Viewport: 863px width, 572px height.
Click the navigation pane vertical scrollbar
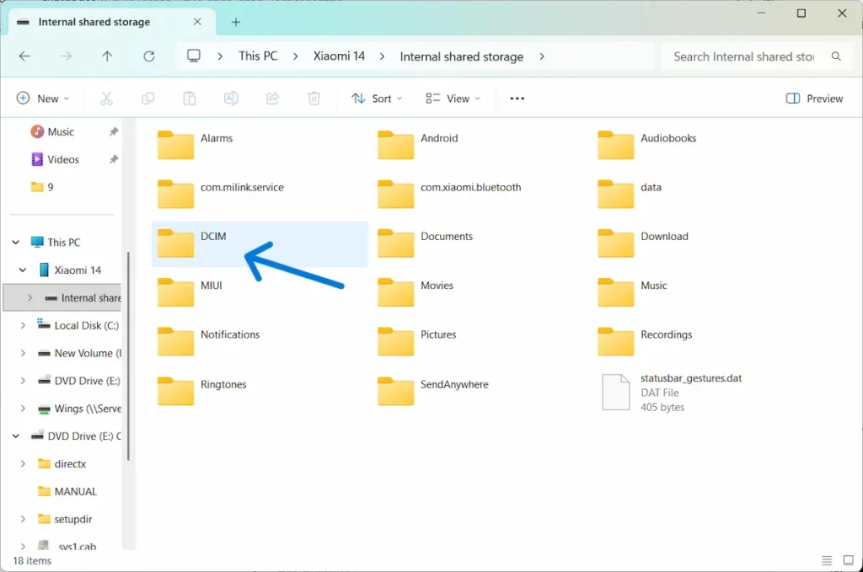tap(128, 355)
